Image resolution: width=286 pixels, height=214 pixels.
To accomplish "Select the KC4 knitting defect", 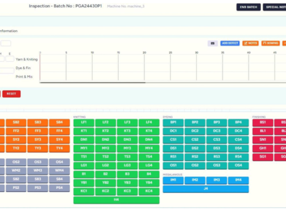I will tap(149, 191).
